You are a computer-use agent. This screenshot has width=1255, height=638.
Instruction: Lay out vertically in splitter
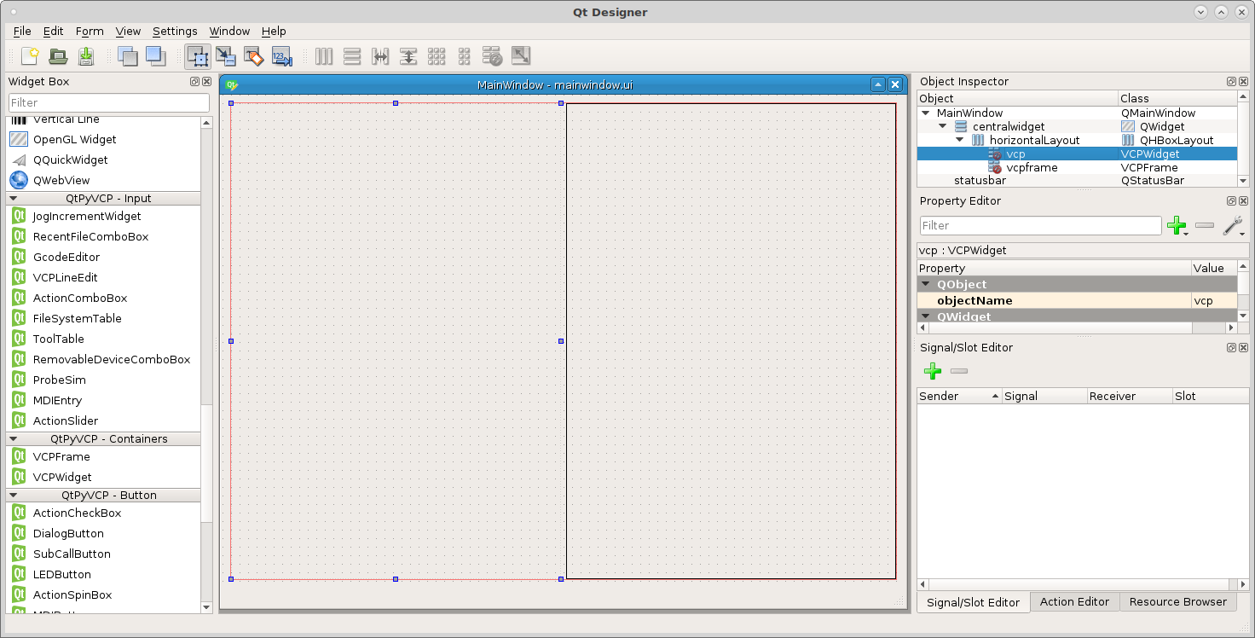tap(408, 56)
